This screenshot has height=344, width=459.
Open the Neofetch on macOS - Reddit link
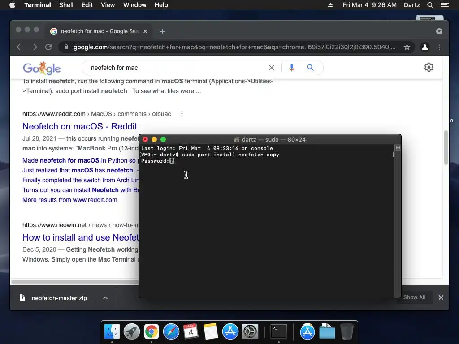(80, 126)
